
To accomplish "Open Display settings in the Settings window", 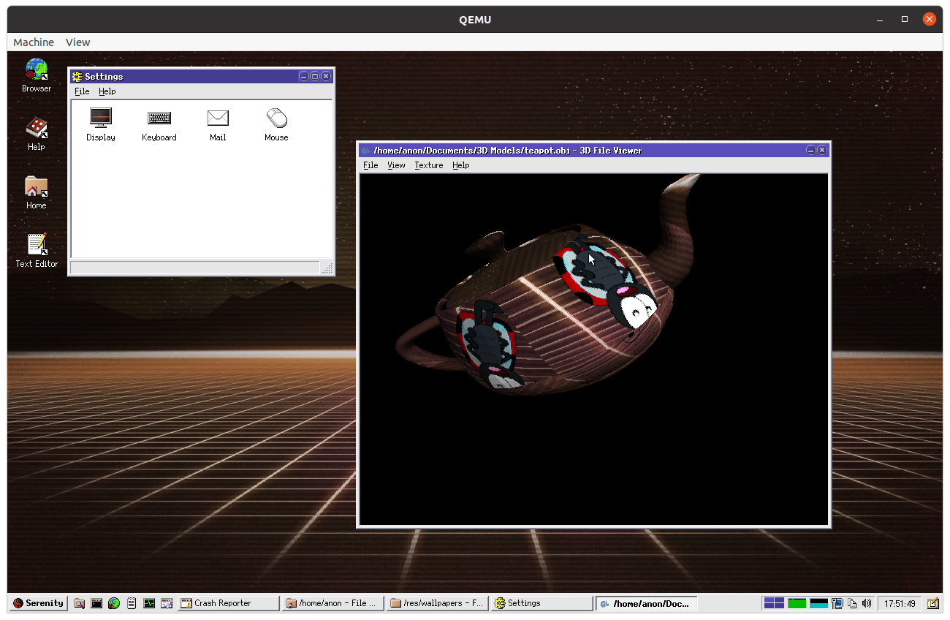I will [100, 121].
